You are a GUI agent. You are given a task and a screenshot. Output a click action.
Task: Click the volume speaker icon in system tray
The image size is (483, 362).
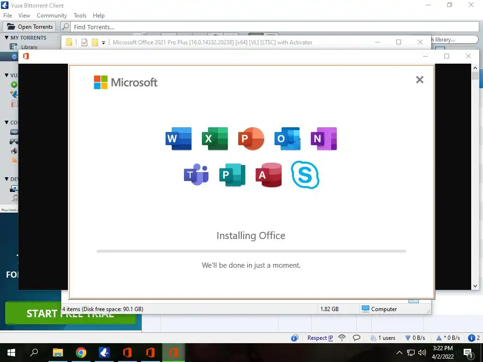point(422,353)
